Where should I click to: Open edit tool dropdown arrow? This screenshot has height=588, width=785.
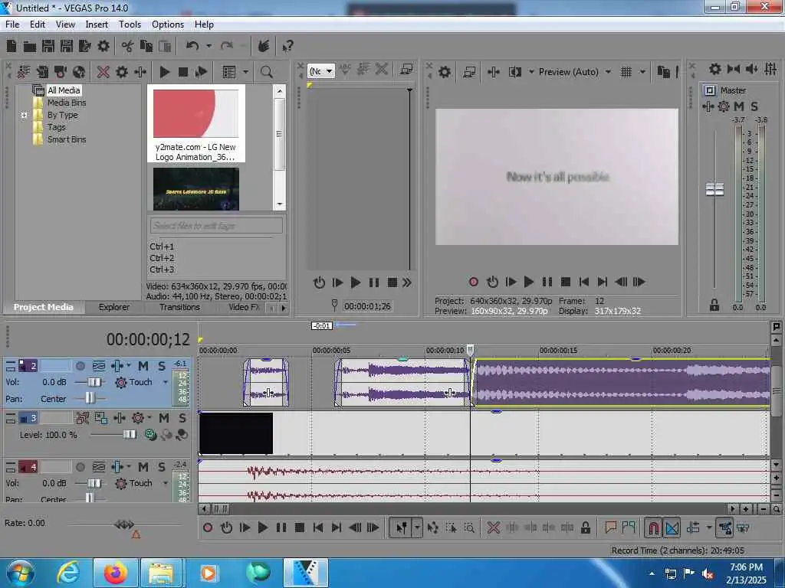click(417, 528)
